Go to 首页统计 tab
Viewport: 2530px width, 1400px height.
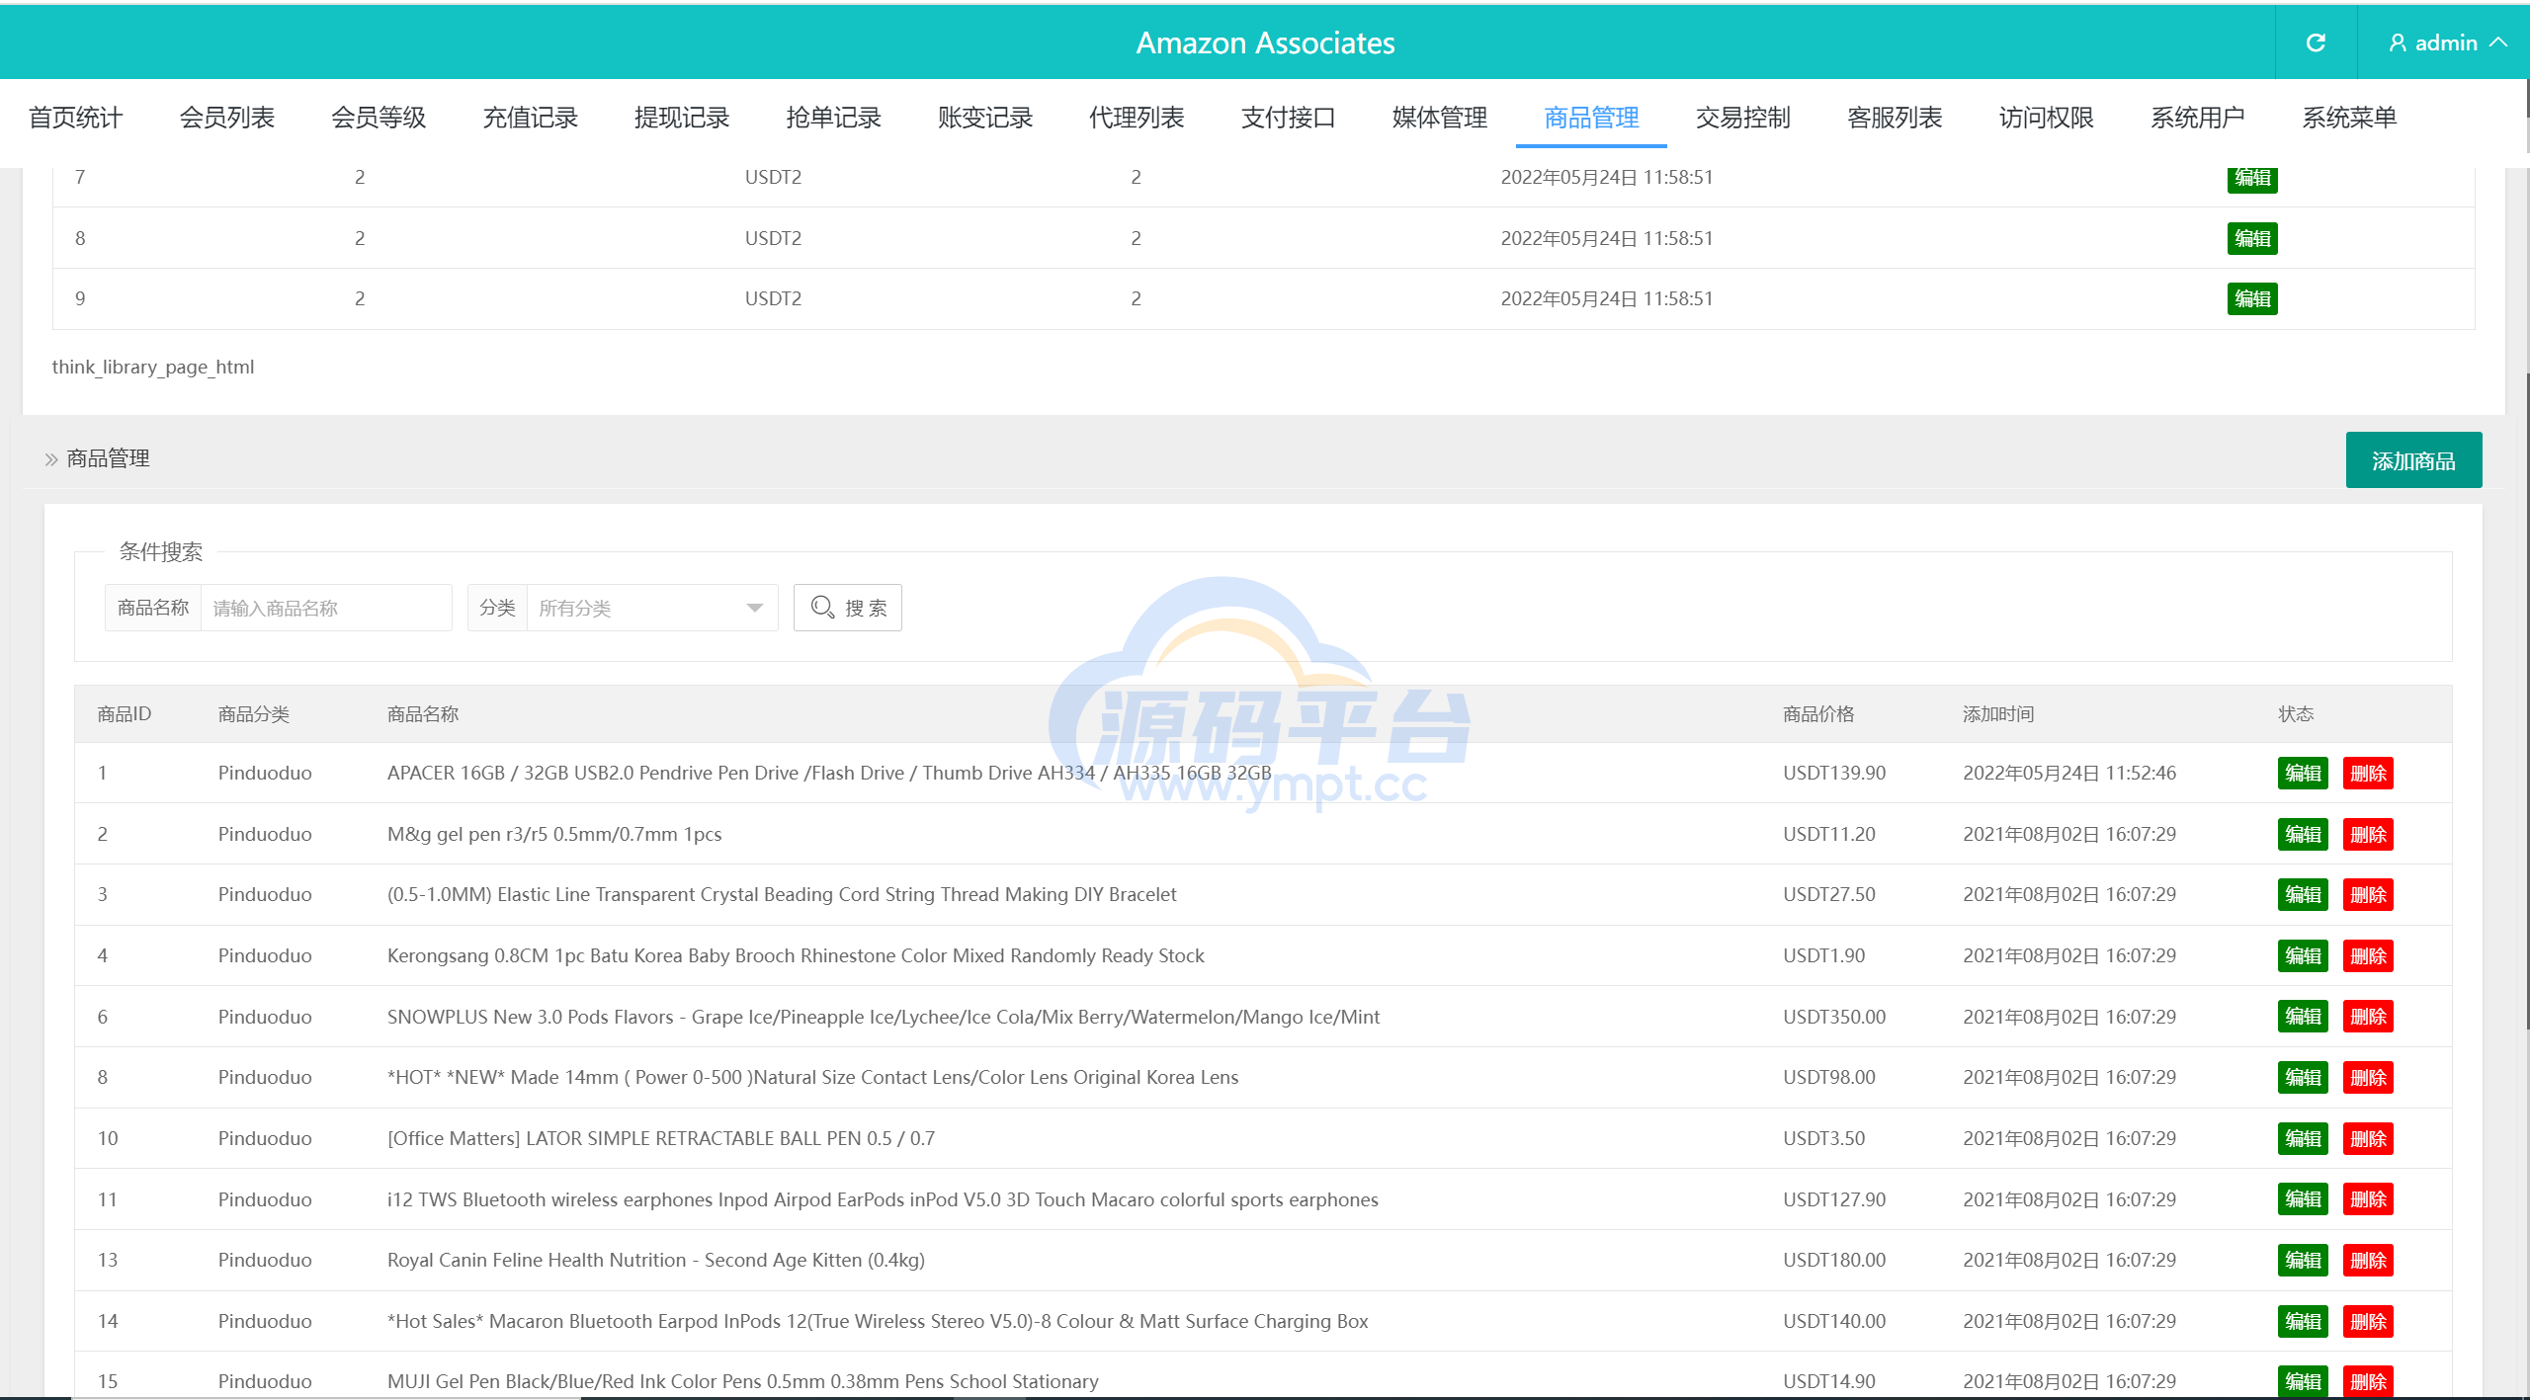(x=75, y=118)
